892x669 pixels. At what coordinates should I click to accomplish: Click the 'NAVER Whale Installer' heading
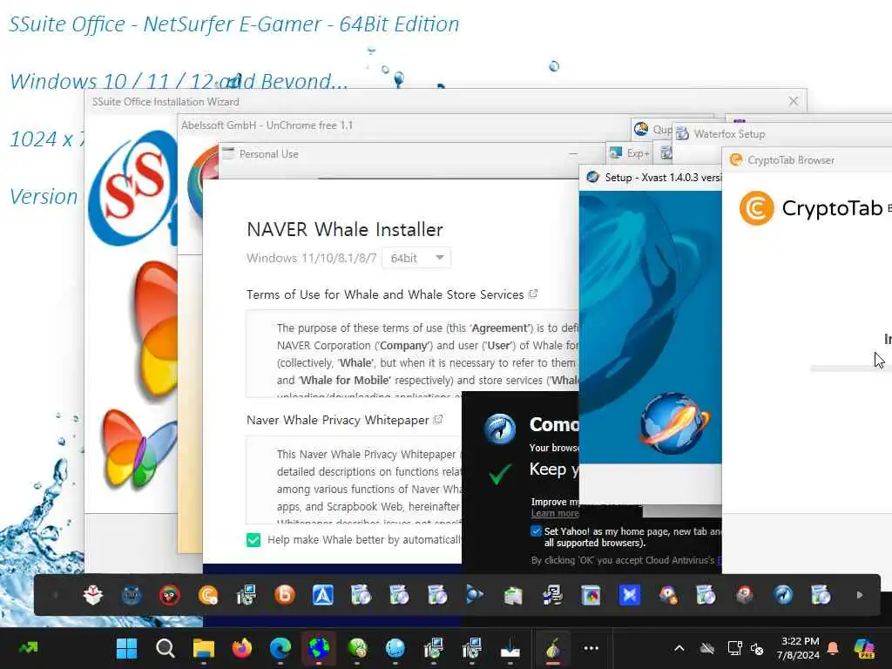(x=345, y=230)
